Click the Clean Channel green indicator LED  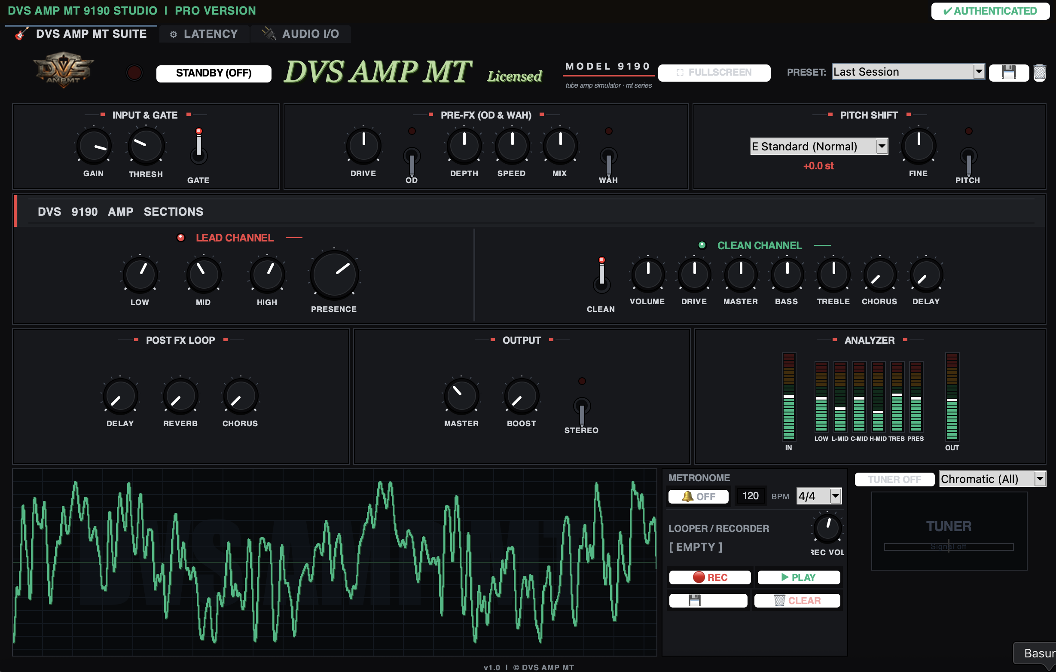pos(702,245)
